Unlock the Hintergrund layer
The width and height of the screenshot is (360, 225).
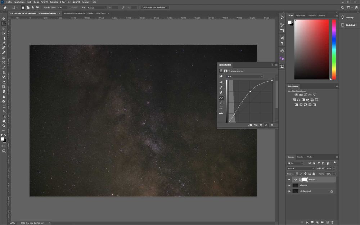coord(332,191)
